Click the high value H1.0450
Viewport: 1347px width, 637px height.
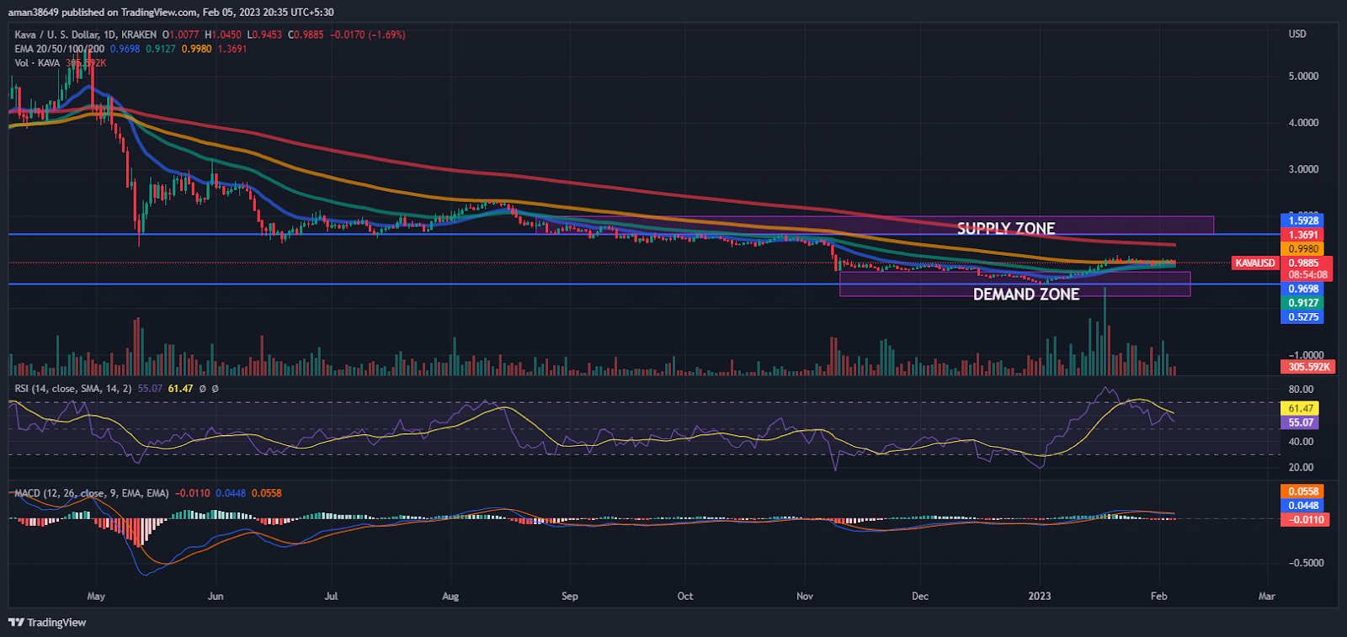223,35
